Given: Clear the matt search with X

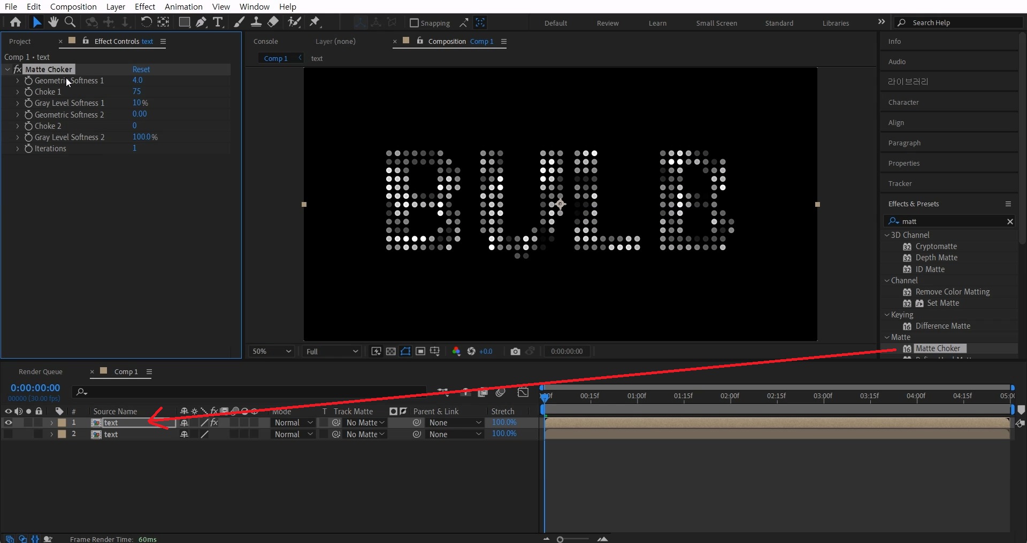Looking at the screenshot, I should pyautogui.click(x=1010, y=221).
